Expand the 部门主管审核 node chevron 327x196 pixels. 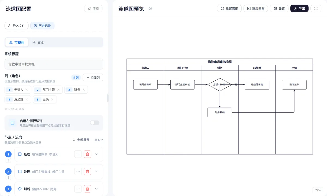point(96,171)
